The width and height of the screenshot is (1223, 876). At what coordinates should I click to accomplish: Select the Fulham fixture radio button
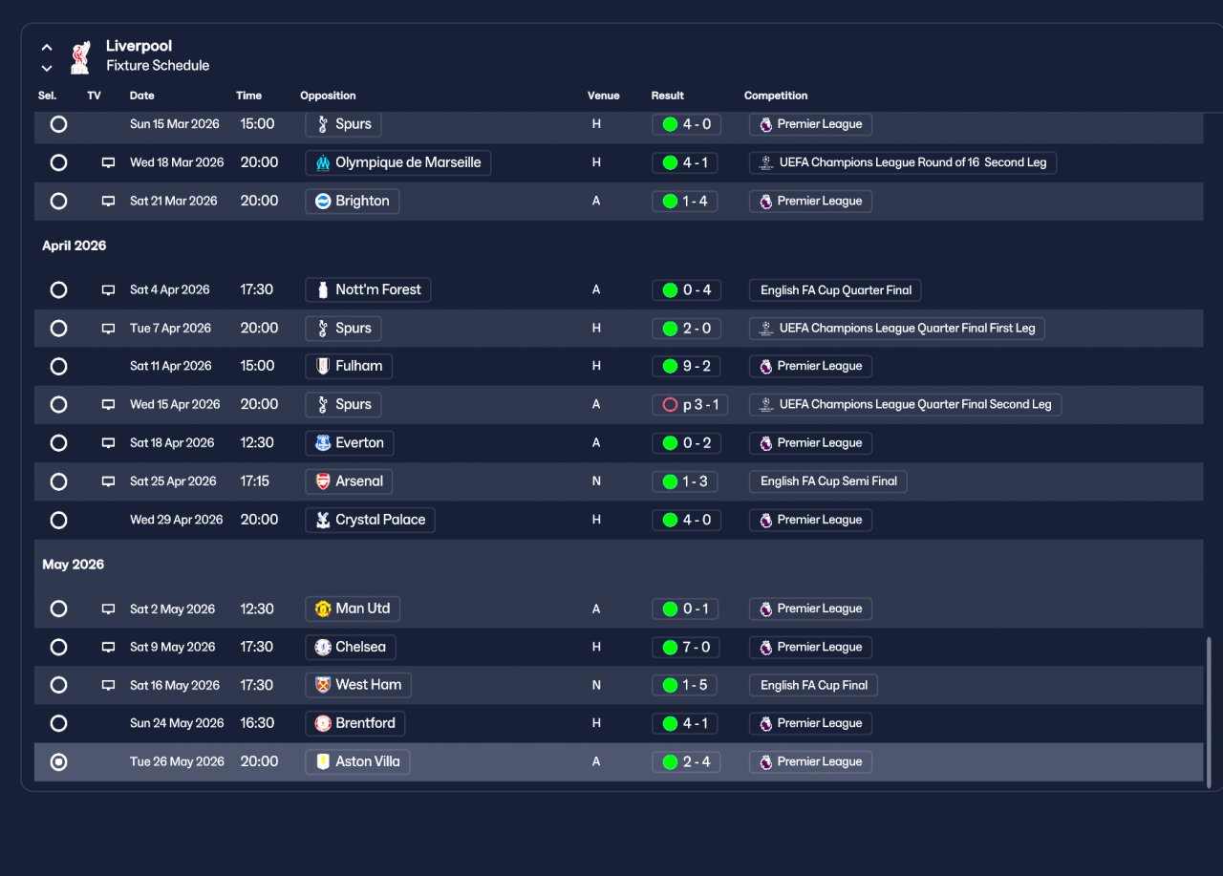(x=58, y=366)
